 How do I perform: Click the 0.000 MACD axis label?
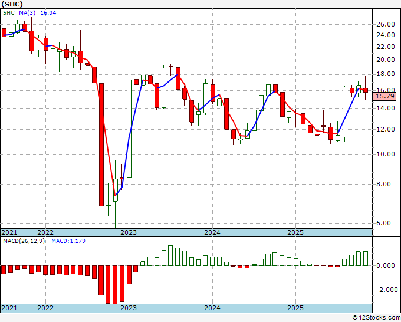tap(386, 266)
